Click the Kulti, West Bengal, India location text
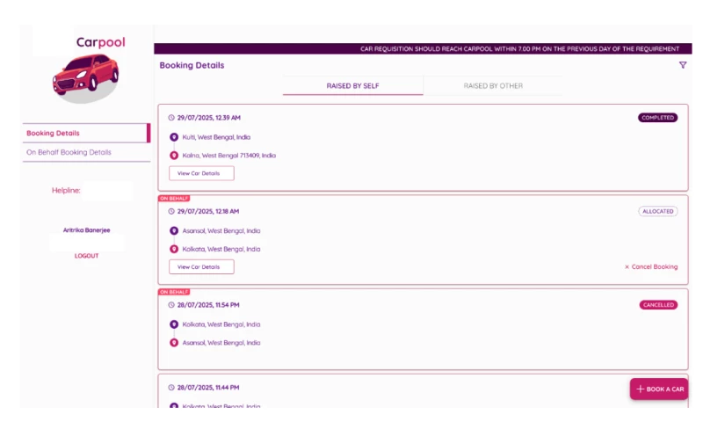 click(x=216, y=137)
